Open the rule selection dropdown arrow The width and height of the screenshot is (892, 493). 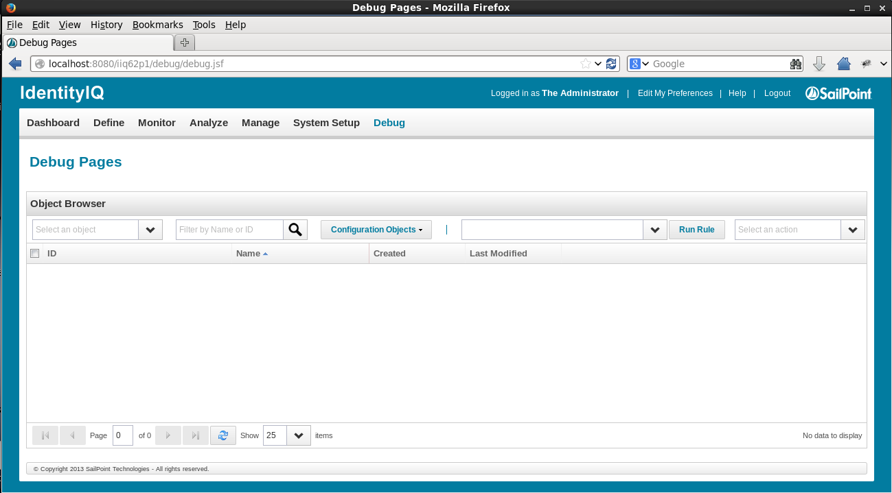click(x=654, y=230)
